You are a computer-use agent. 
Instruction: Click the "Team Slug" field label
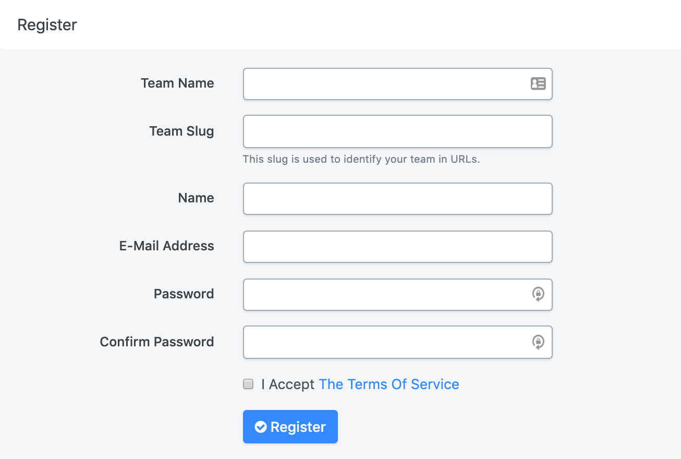click(181, 131)
